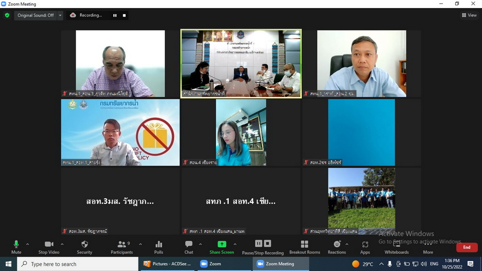This screenshot has width=482, height=271.
Task: Pause recording from top bar
Action: 115,16
